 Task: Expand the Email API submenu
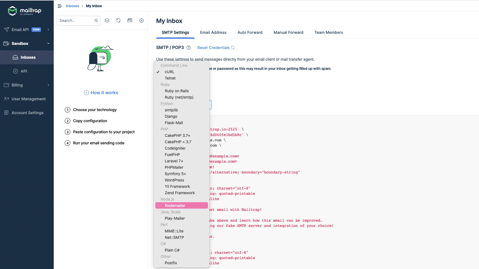pos(48,30)
